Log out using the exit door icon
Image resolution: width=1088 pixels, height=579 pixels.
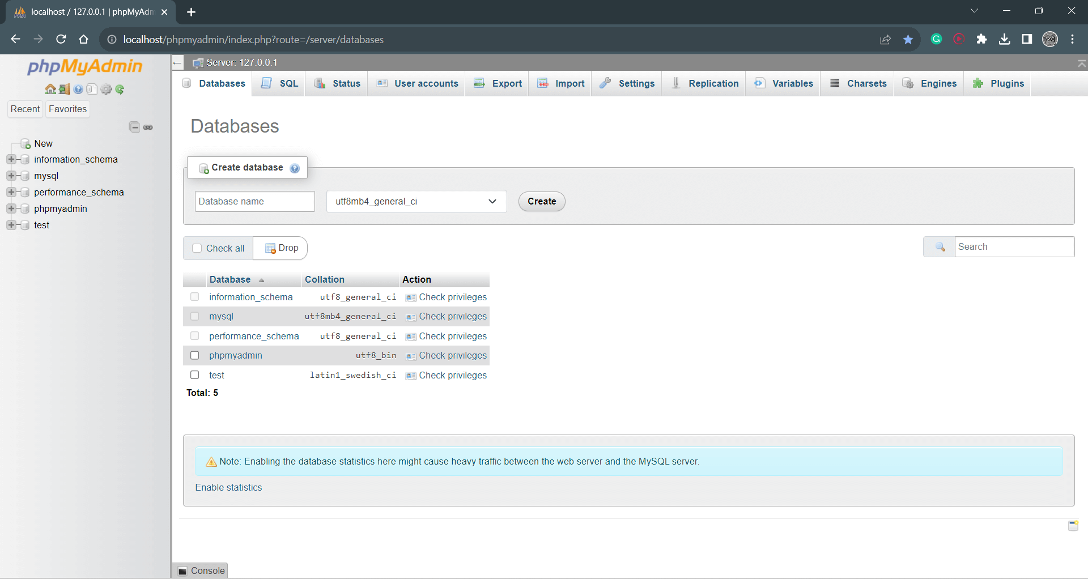click(64, 89)
